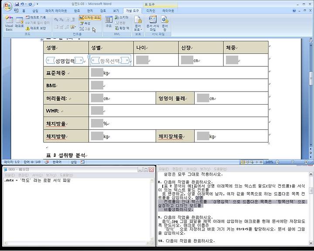This screenshot has width=314, height=251.
Task: Click the macro recording icon in status bar
Action: (x=82, y=162)
